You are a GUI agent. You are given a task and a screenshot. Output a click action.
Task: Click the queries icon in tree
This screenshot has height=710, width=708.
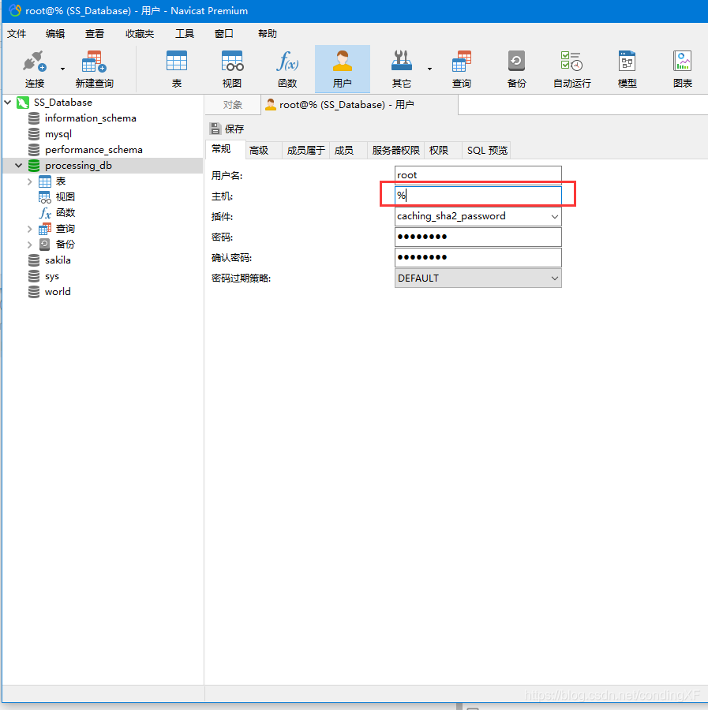point(45,229)
